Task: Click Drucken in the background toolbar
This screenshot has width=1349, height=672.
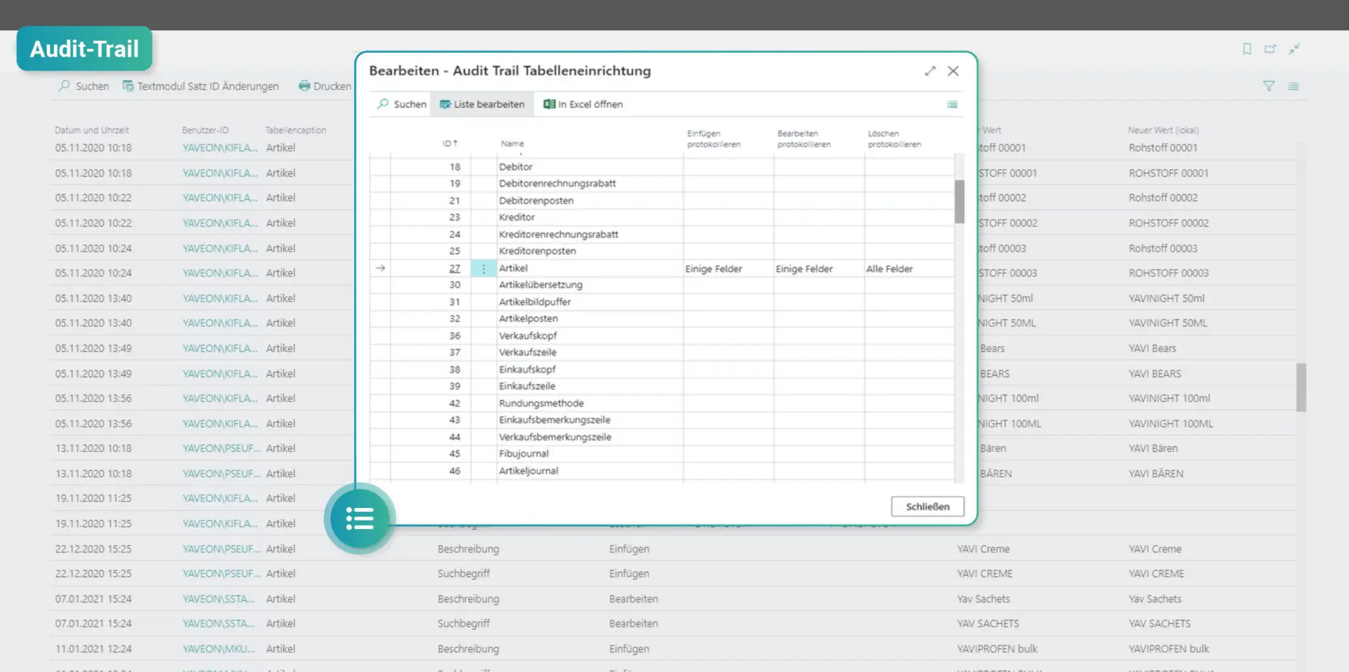Action: [325, 86]
